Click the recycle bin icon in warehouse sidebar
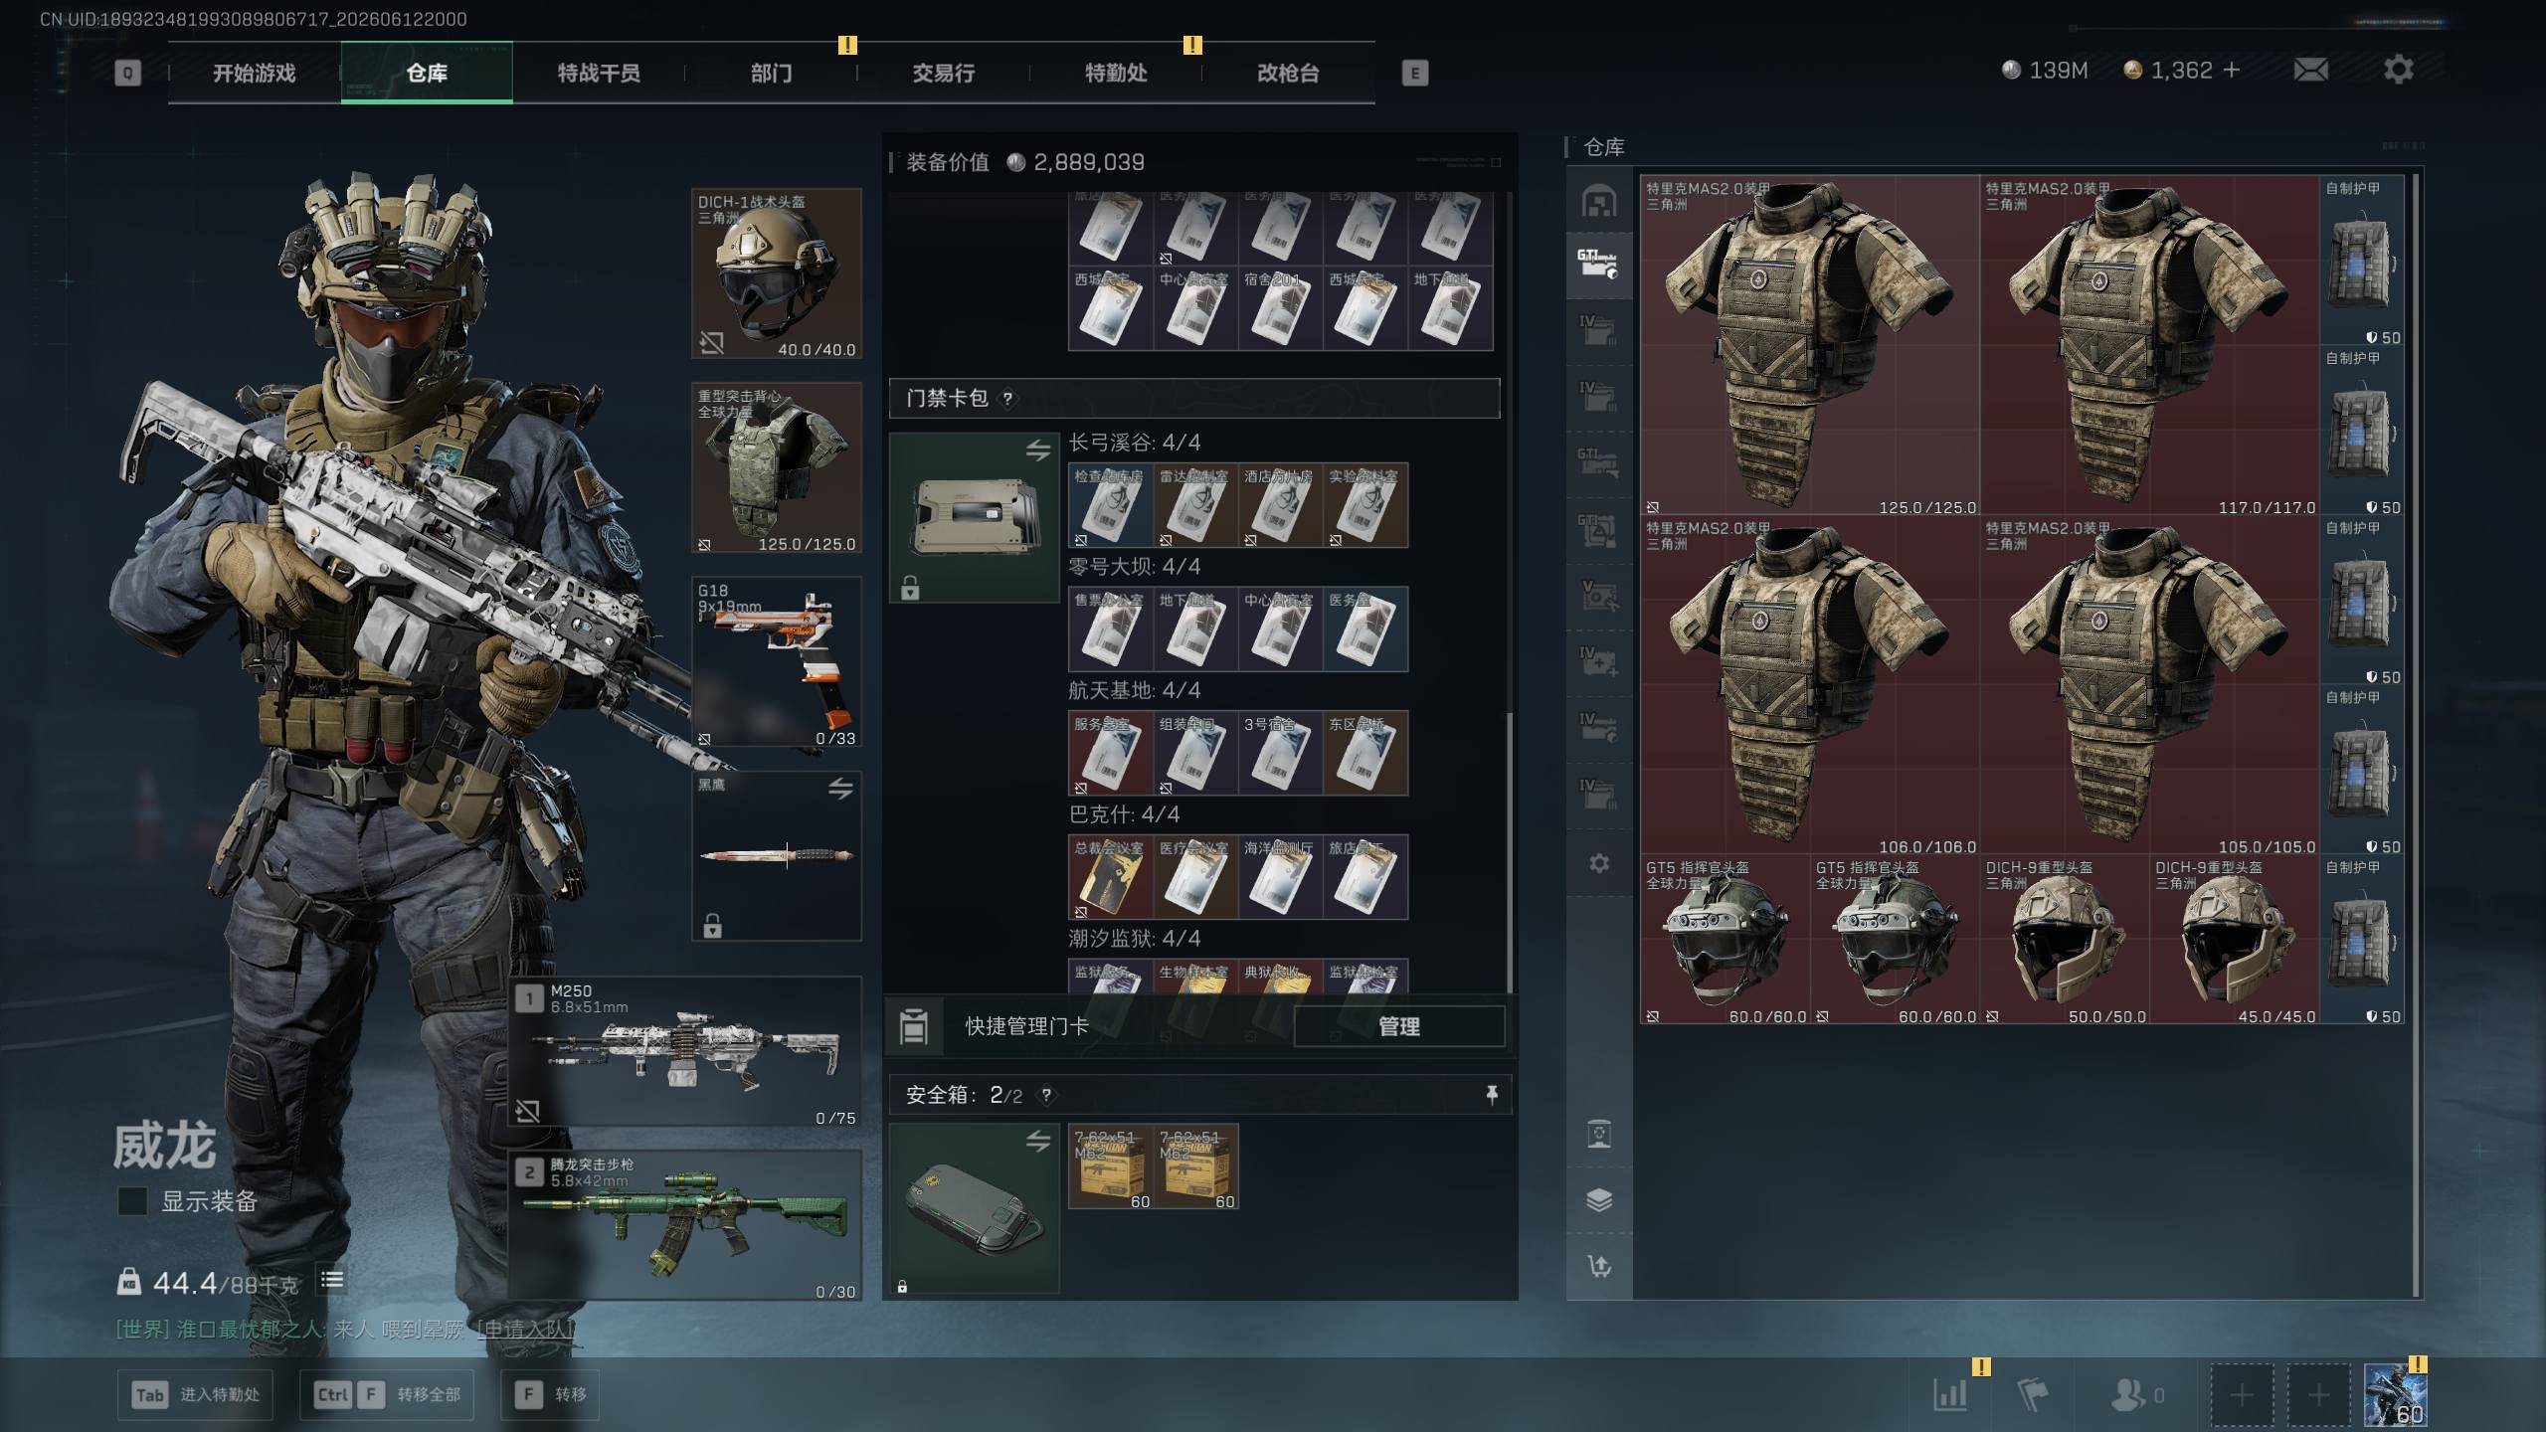Viewport: 2546px width, 1432px height. (1599, 1135)
